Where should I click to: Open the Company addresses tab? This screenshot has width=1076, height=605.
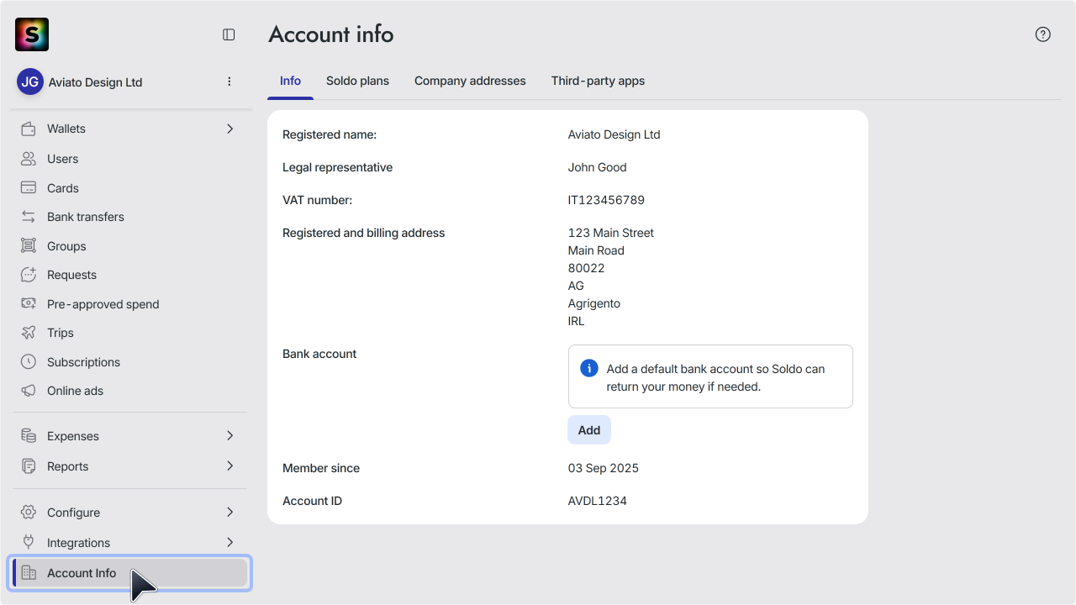click(470, 82)
